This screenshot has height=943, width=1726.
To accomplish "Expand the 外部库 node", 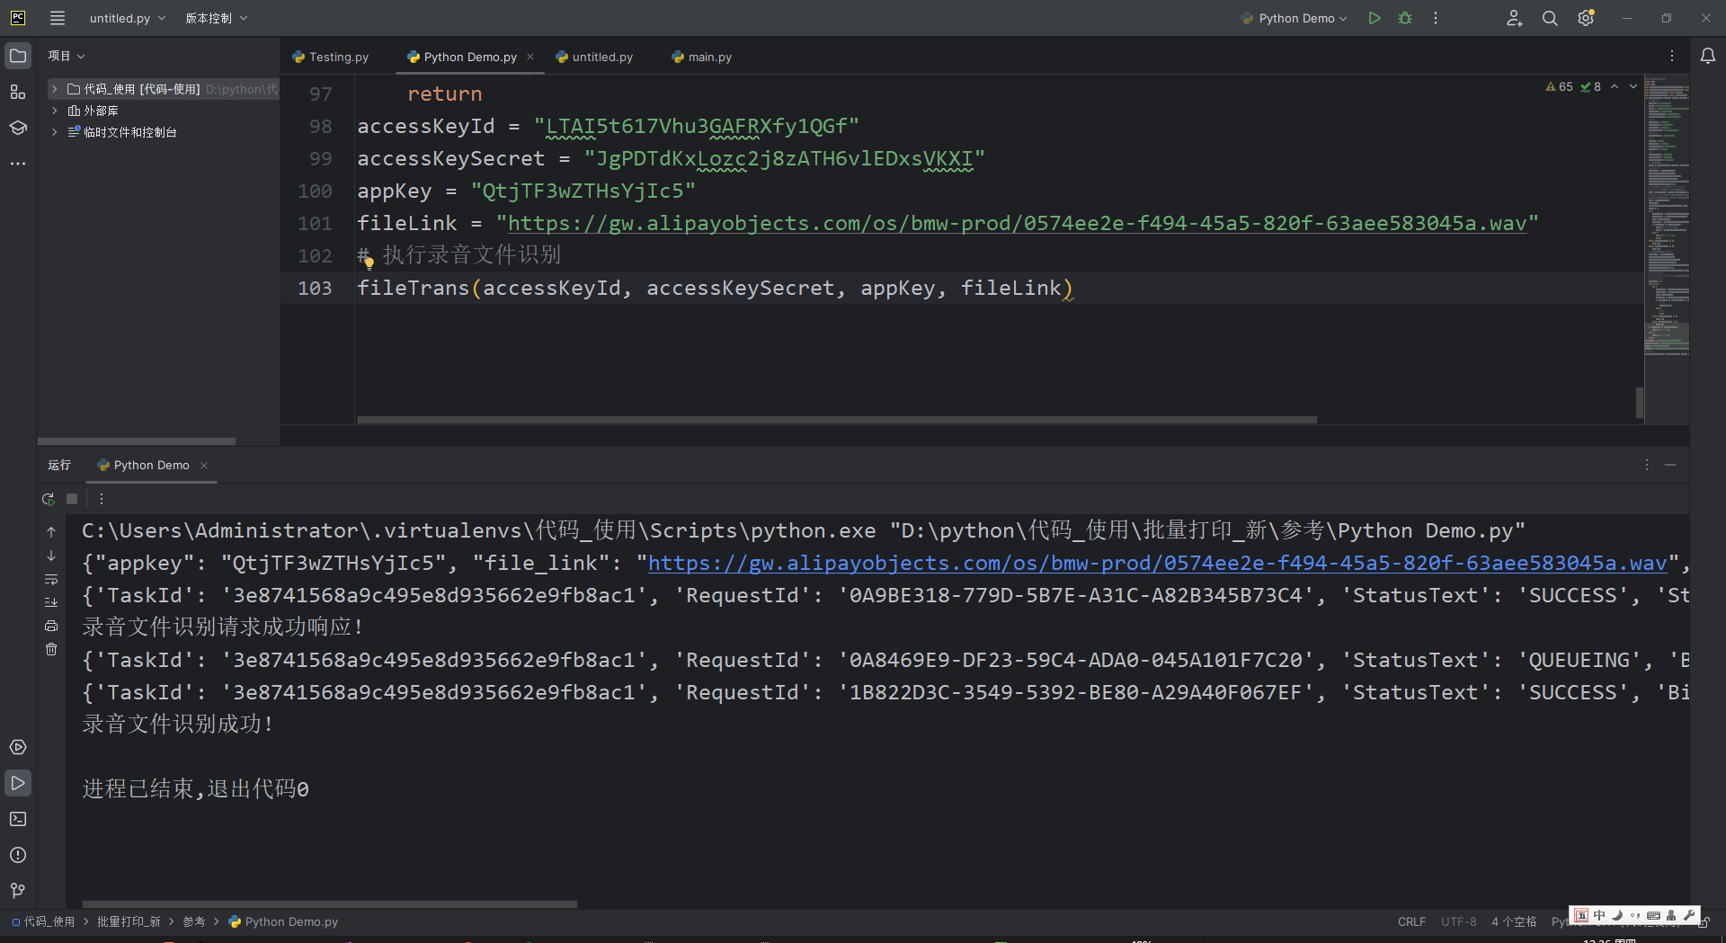I will [x=55, y=111].
